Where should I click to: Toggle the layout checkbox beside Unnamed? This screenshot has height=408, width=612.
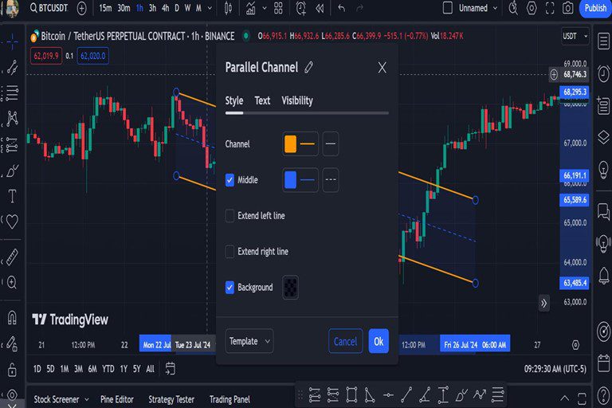tap(448, 8)
